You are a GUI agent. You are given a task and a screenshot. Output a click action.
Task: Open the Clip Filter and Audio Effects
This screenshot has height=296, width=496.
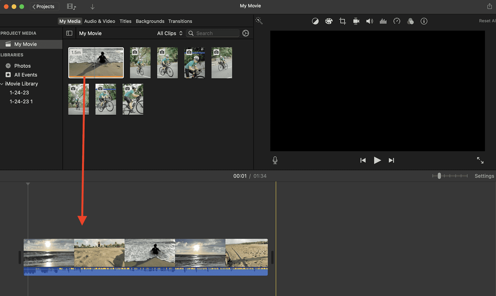[x=410, y=21]
